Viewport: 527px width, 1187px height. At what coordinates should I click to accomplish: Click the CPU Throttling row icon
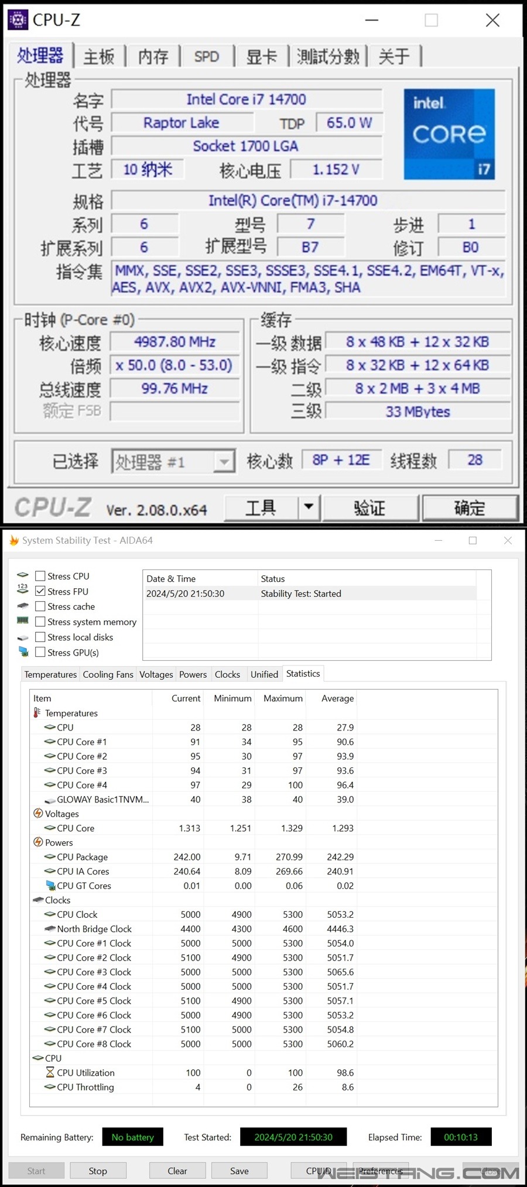coord(50,1087)
